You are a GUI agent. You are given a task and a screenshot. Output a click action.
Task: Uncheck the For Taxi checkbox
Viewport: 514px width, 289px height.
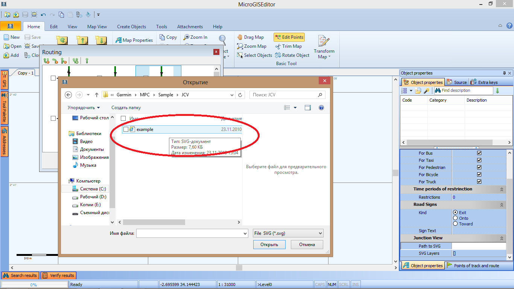click(x=479, y=160)
